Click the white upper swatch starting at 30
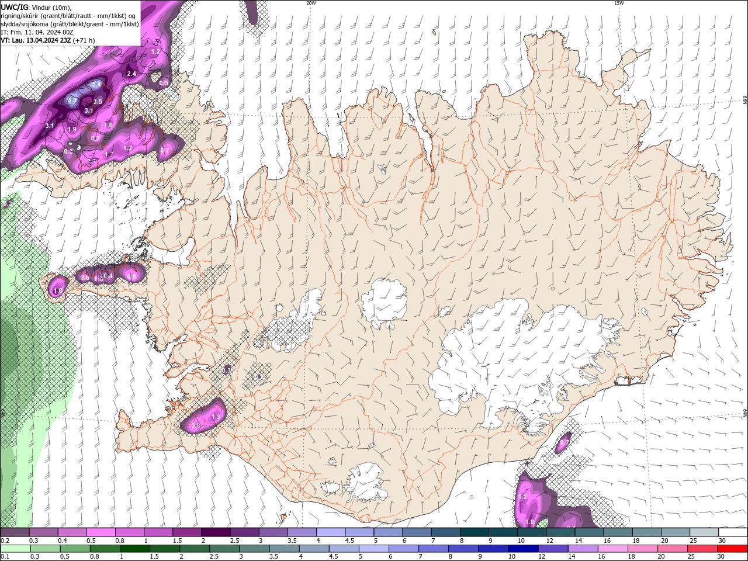 [733, 532]
